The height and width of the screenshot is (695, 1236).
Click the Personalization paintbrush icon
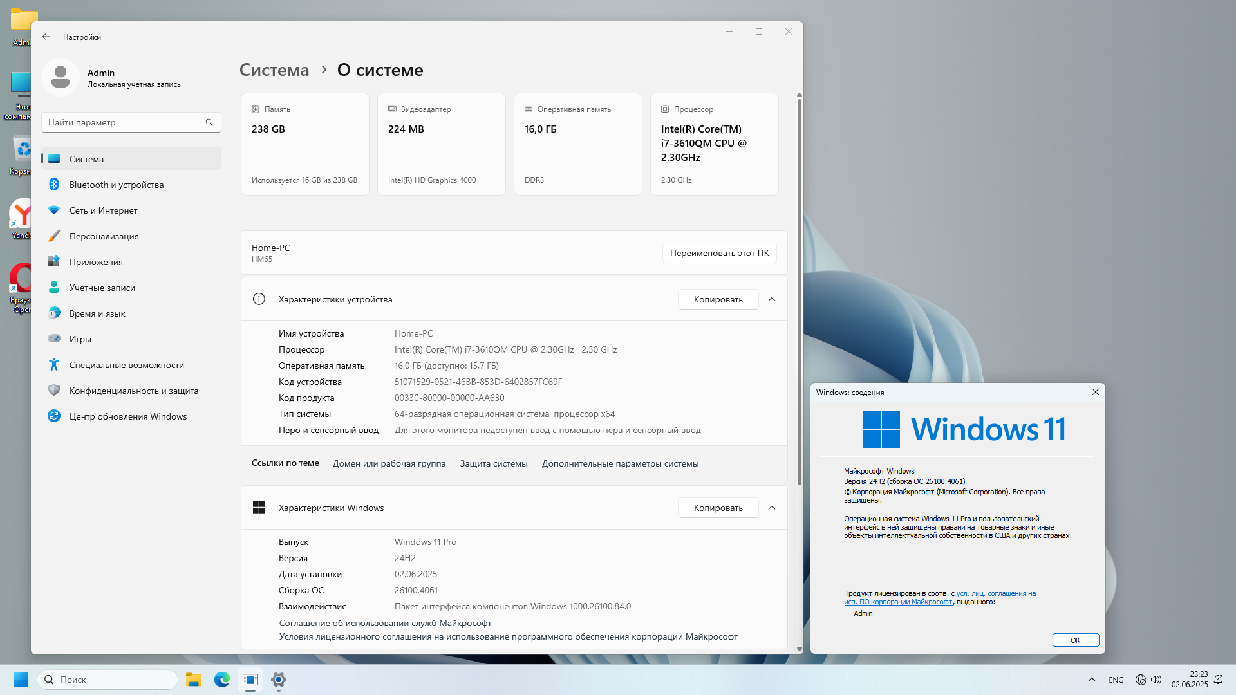[x=54, y=236]
